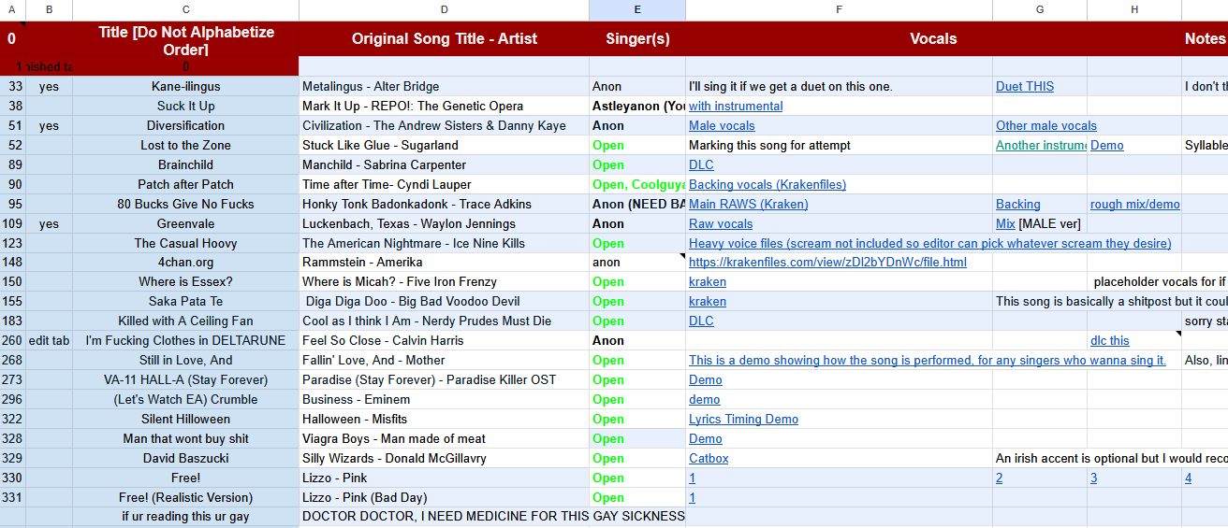1228x528 pixels.
Task: Select the number 331 cell
Action: click(13, 497)
